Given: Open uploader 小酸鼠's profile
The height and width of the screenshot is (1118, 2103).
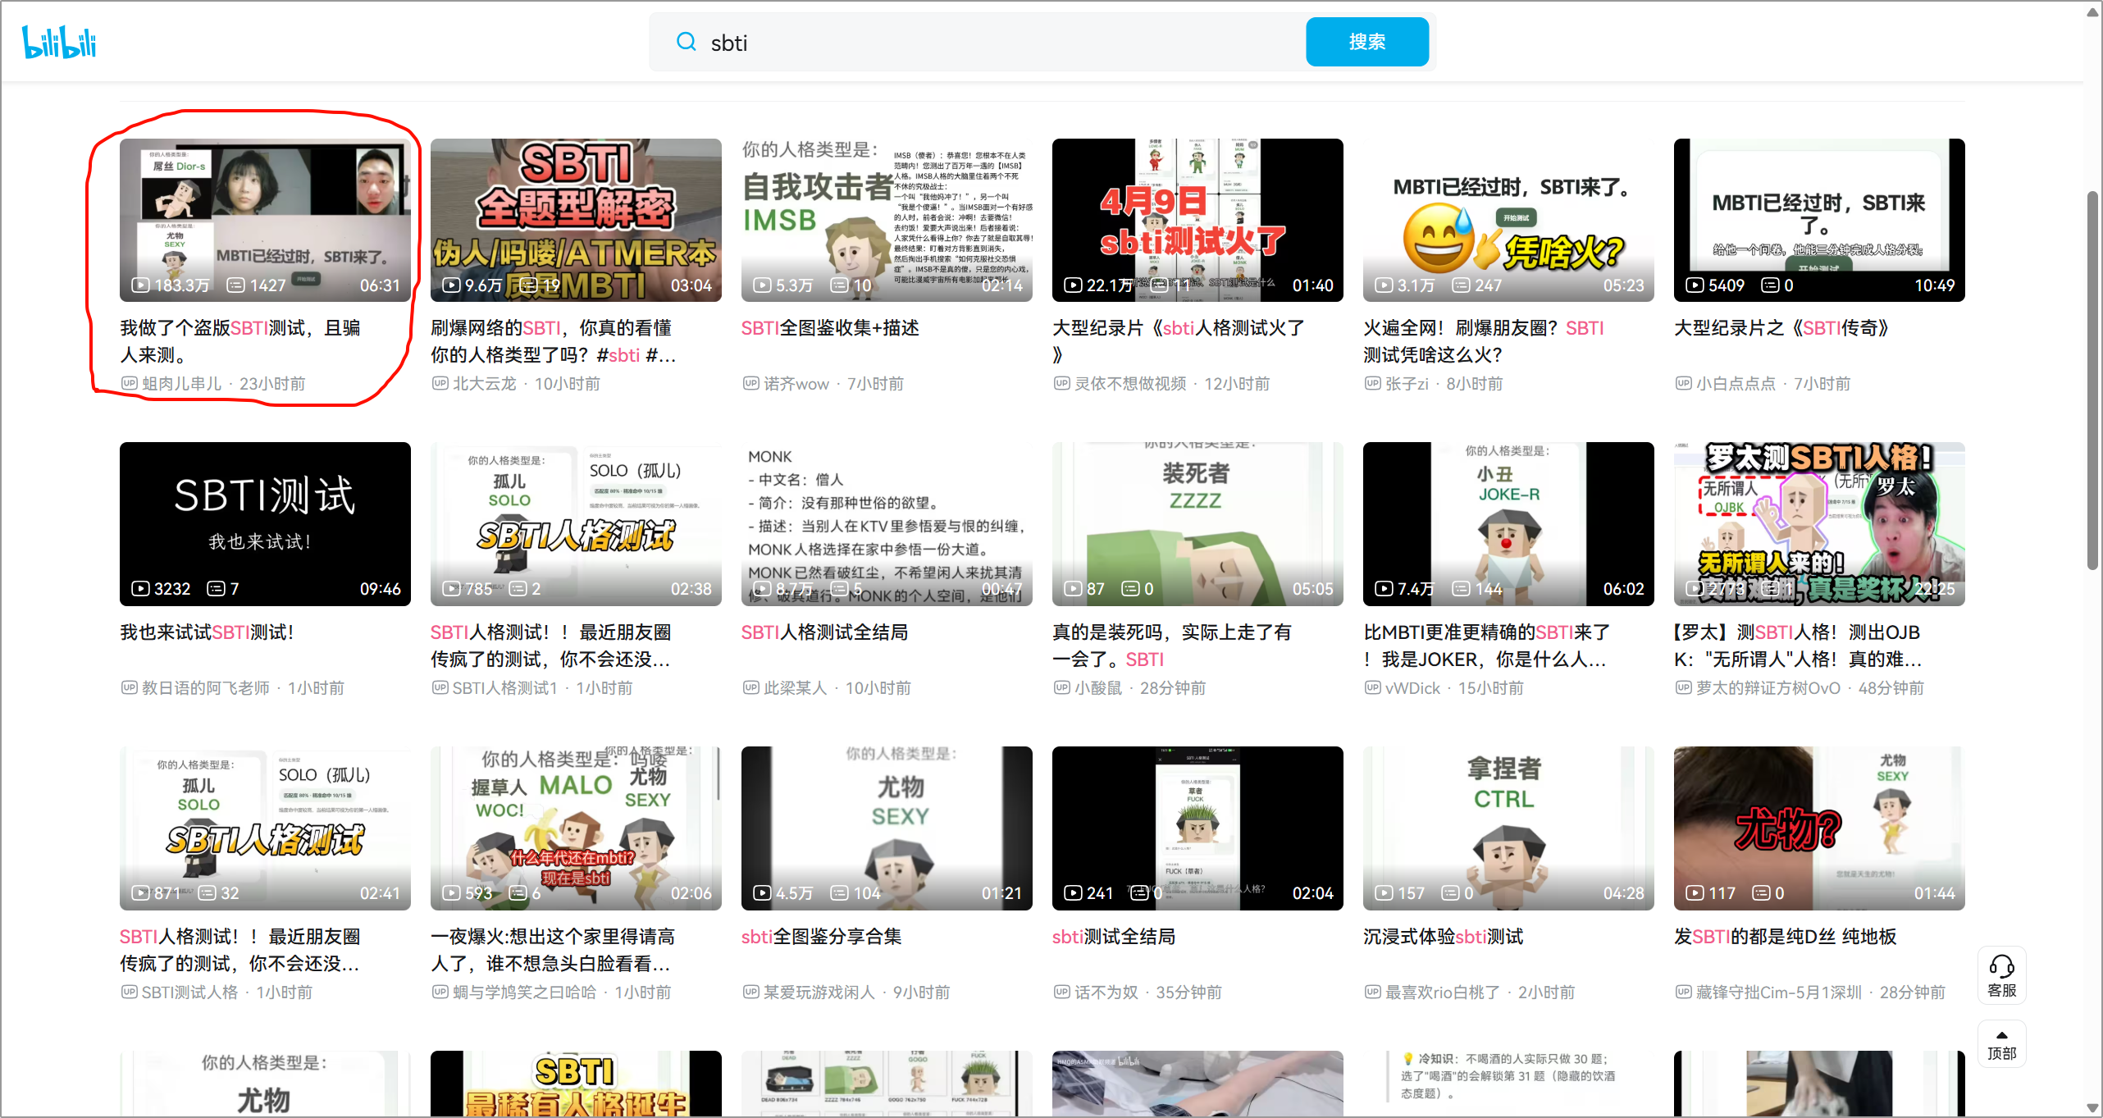Looking at the screenshot, I should [x=1098, y=688].
